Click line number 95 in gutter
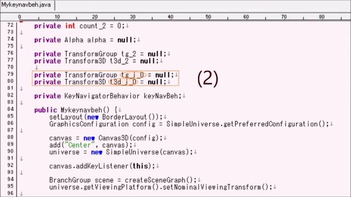 [10, 186]
